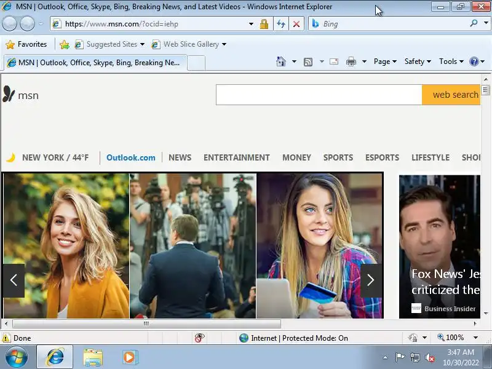
Task: Open the Outlook.com link
Action: [131, 157]
